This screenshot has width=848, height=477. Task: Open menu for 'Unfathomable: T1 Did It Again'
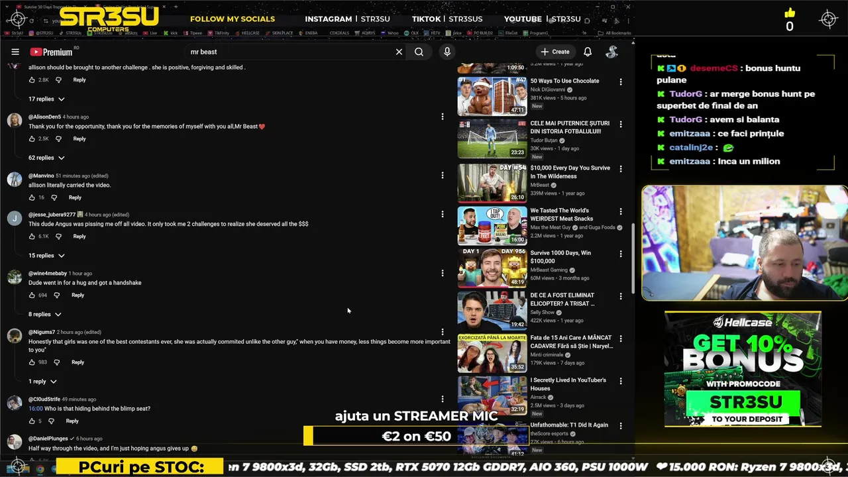(621, 426)
